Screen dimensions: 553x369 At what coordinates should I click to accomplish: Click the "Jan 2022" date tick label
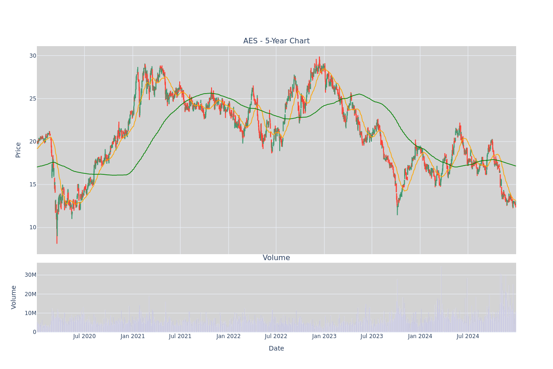[x=229, y=336]
